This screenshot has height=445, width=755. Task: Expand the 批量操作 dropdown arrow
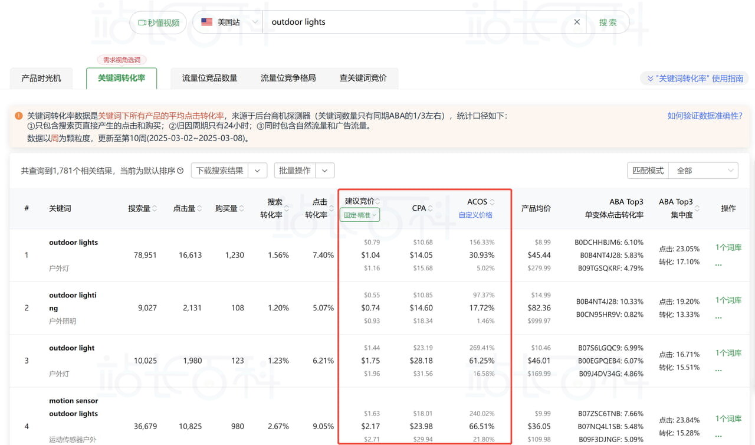(325, 171)
